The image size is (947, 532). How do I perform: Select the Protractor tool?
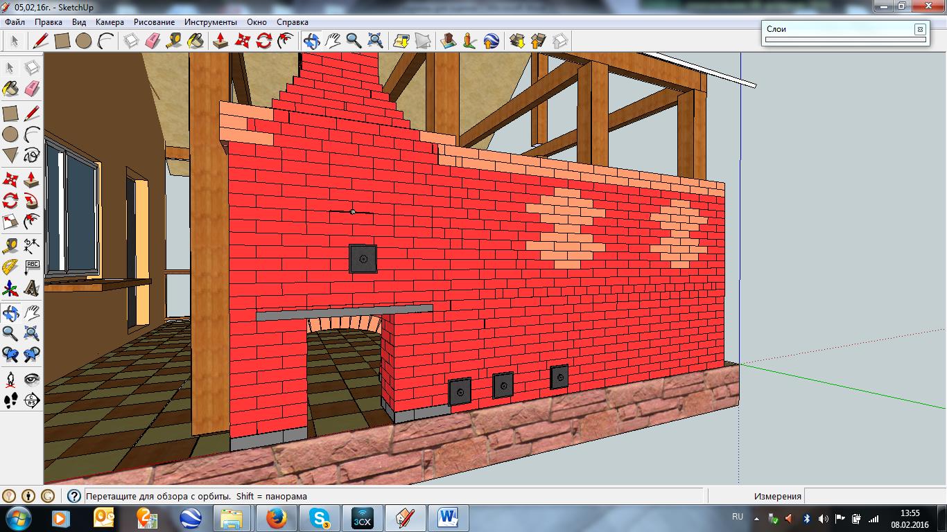coord(10,267)
